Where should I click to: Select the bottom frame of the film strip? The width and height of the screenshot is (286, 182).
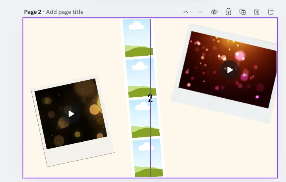coord(148,158)
